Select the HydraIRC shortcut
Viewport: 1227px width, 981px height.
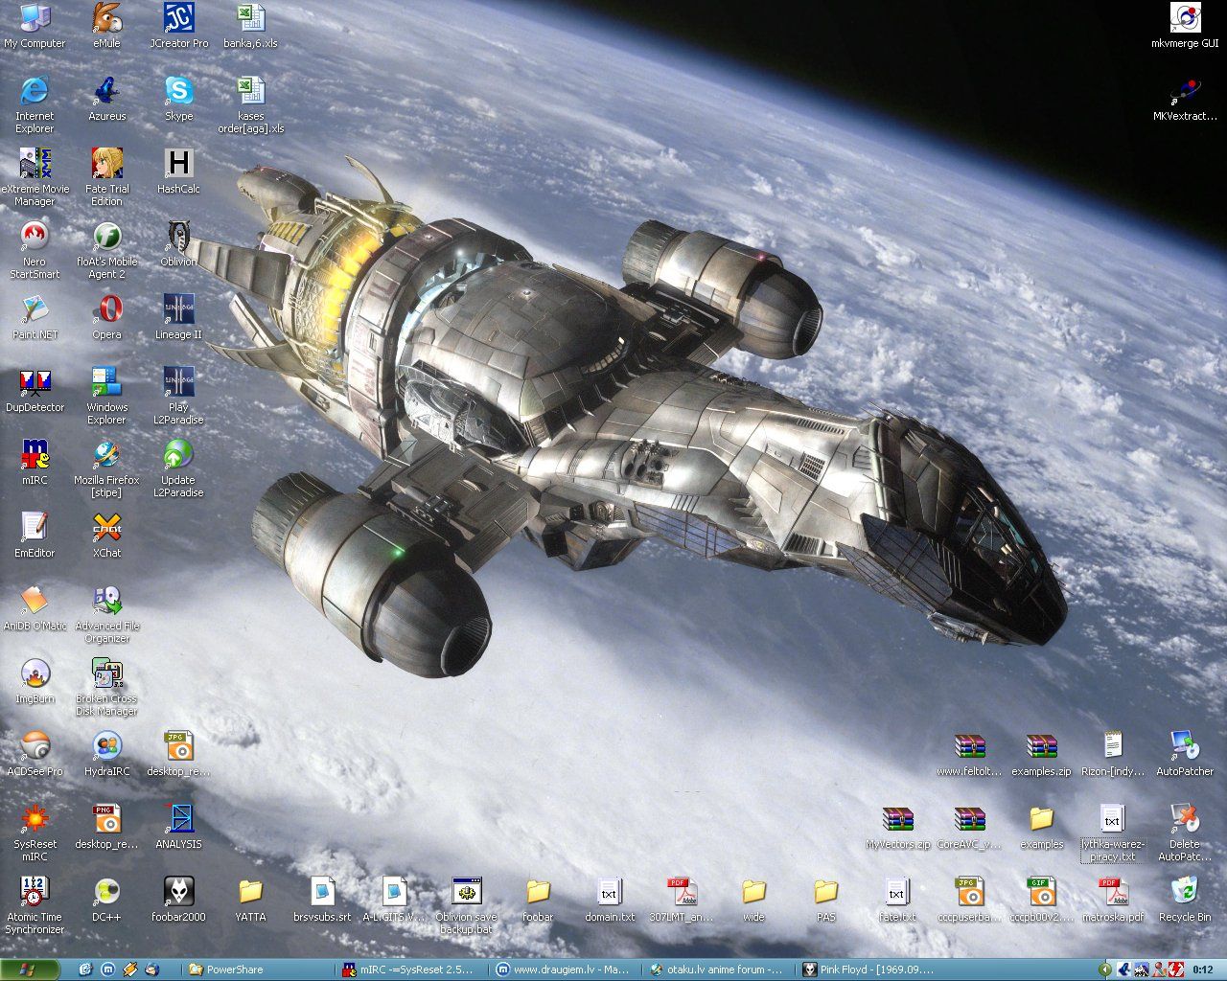click(106, 754)
